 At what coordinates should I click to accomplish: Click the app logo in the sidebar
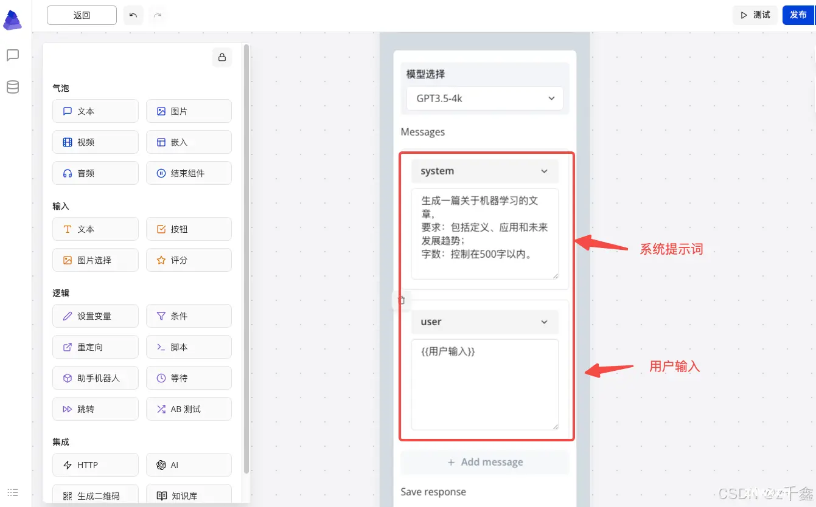pos(12,20)
